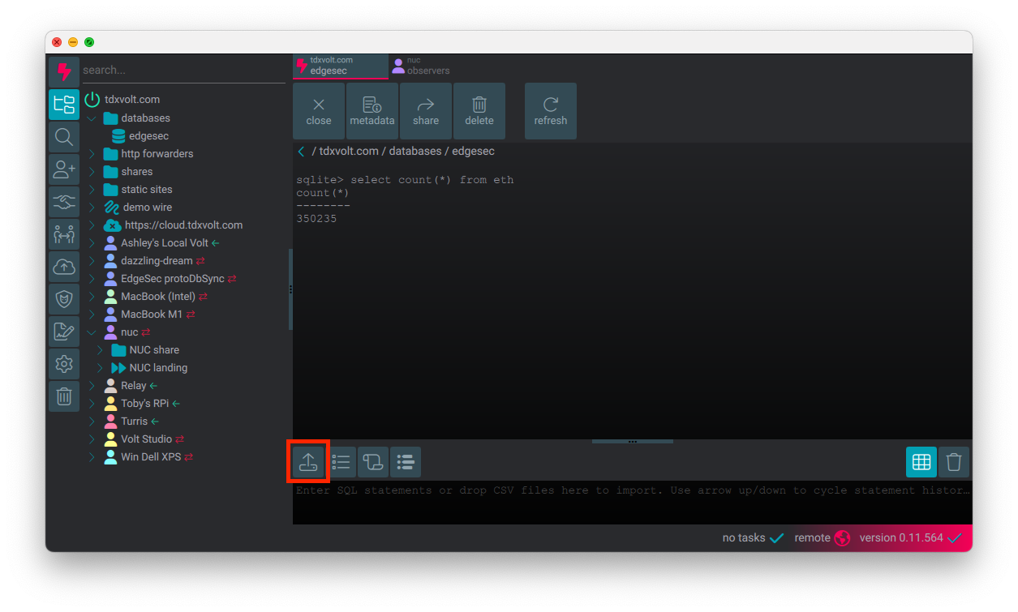Image resolution: width=1018 pixels, height=612 pixels.
Task: Open the search magnifier sidebar tool
Action: click(64, 137)
